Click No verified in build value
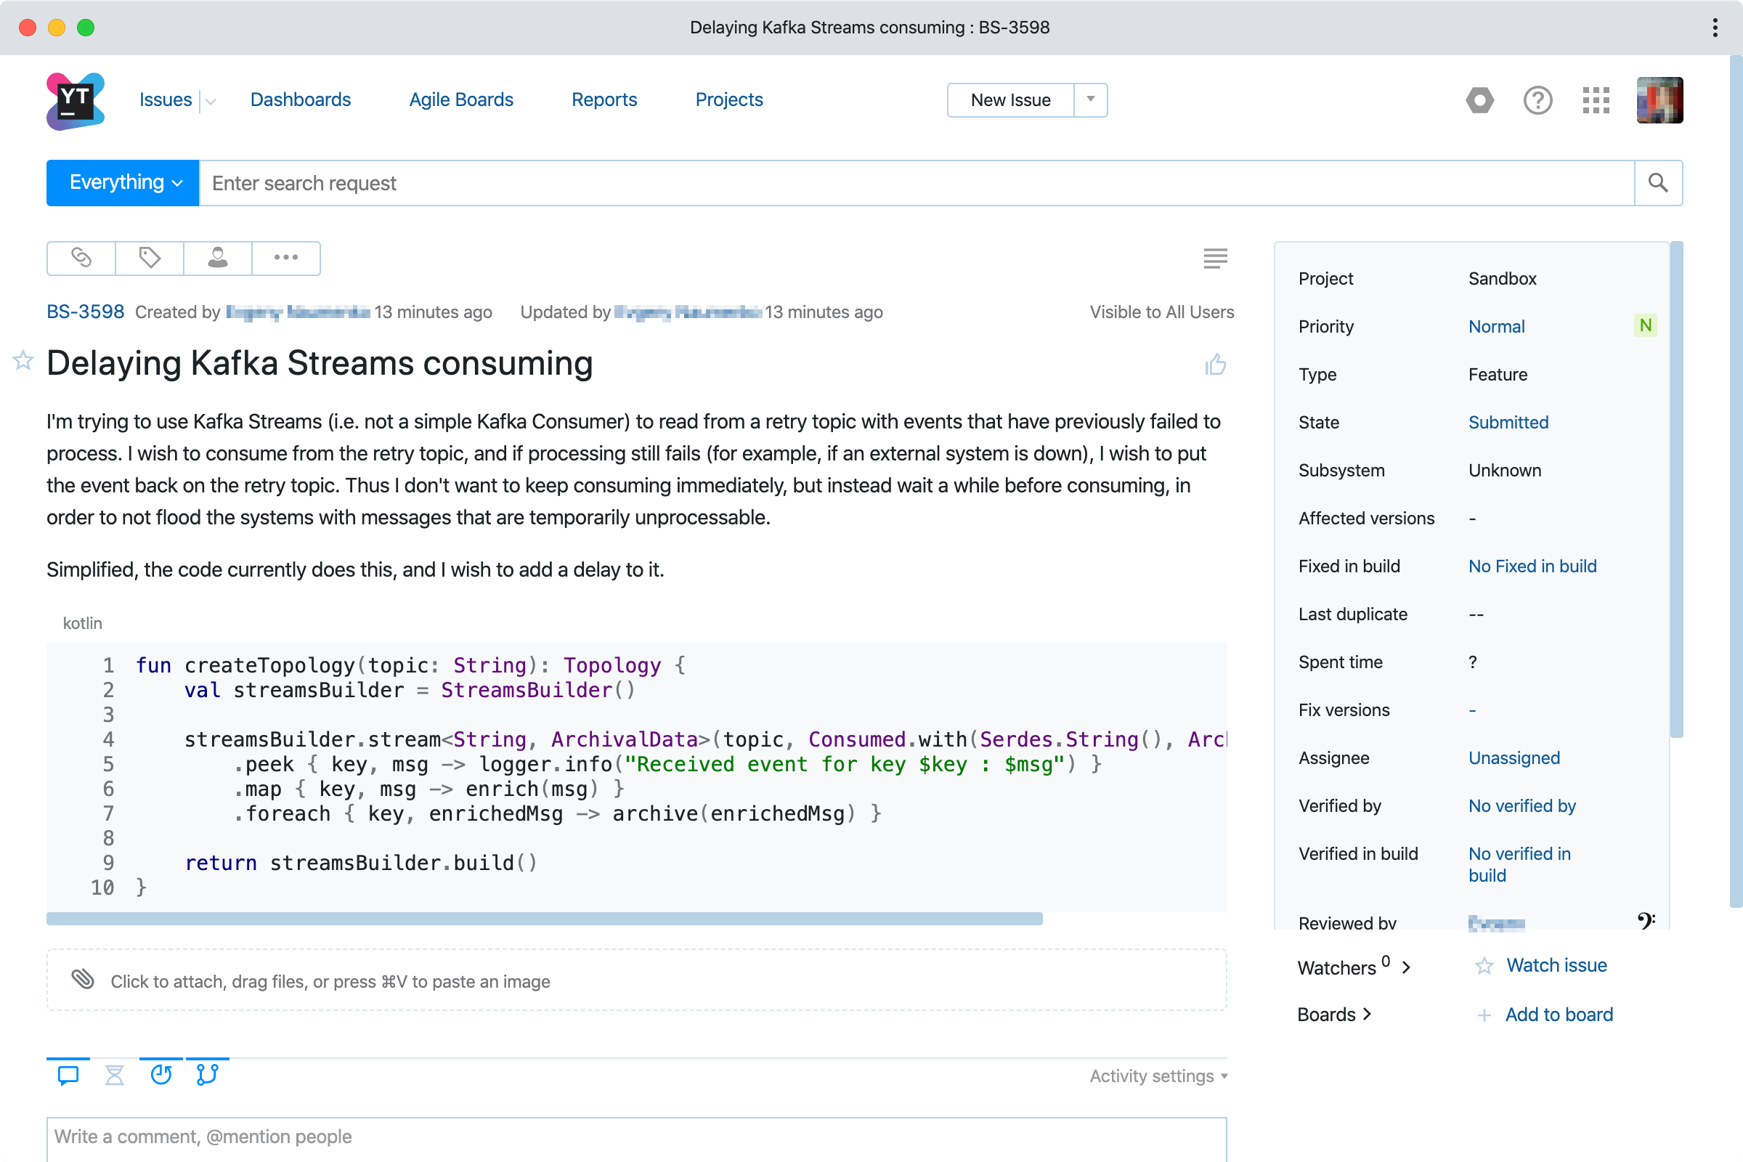The image size is (1743, 1162). coord(1519,865)
